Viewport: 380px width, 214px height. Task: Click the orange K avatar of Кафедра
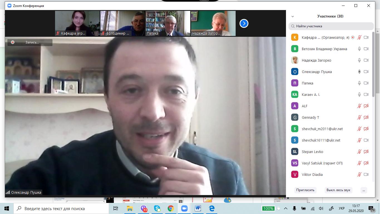[295, 37]
